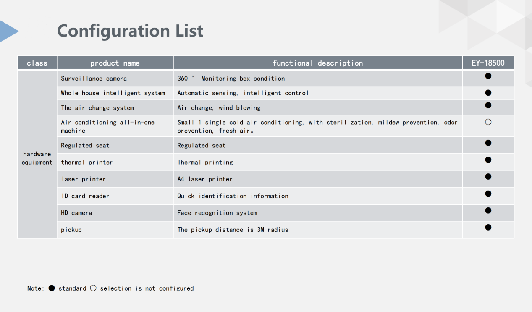532x312 pixels.
Task: Click the filled dot in air change system row
Action: point(488,105)
